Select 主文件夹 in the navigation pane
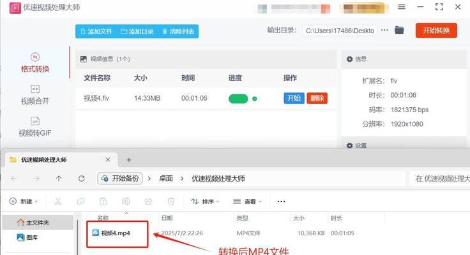The width and height of the screenshot is (470, 255). [38, 222]
